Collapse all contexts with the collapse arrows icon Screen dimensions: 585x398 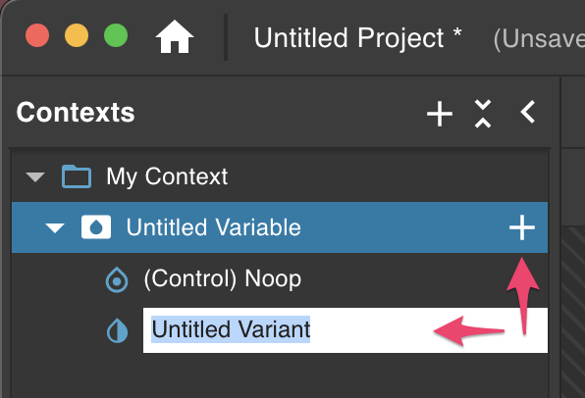pos(483,114)
